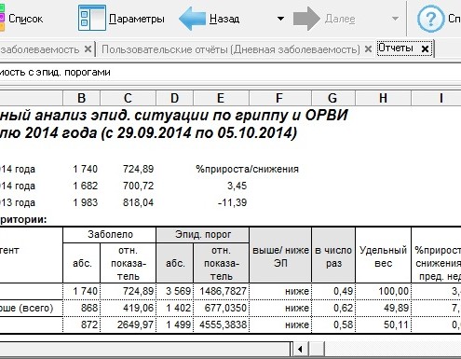Screen dimensions: 461x359
Task: Click the horizontal scrollbar thumb
Action: pos(317,349)
